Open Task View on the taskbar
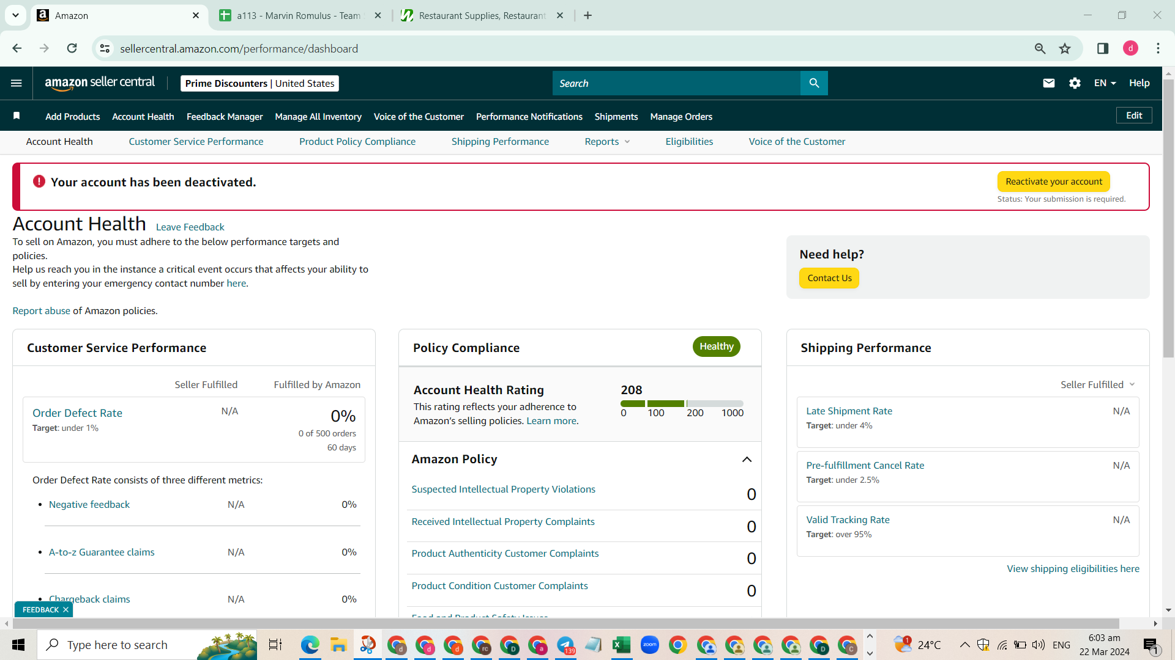 [x=275, y=645]
